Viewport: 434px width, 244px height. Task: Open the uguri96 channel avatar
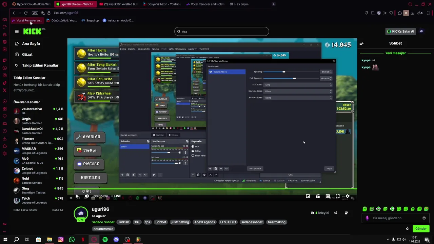81,213
